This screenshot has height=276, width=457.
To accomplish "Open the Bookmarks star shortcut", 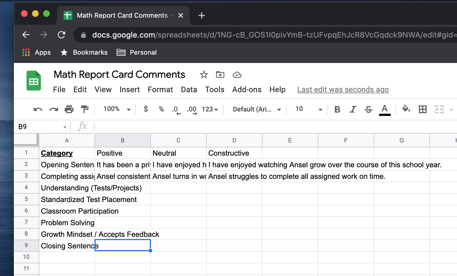I will click(84, 52).
